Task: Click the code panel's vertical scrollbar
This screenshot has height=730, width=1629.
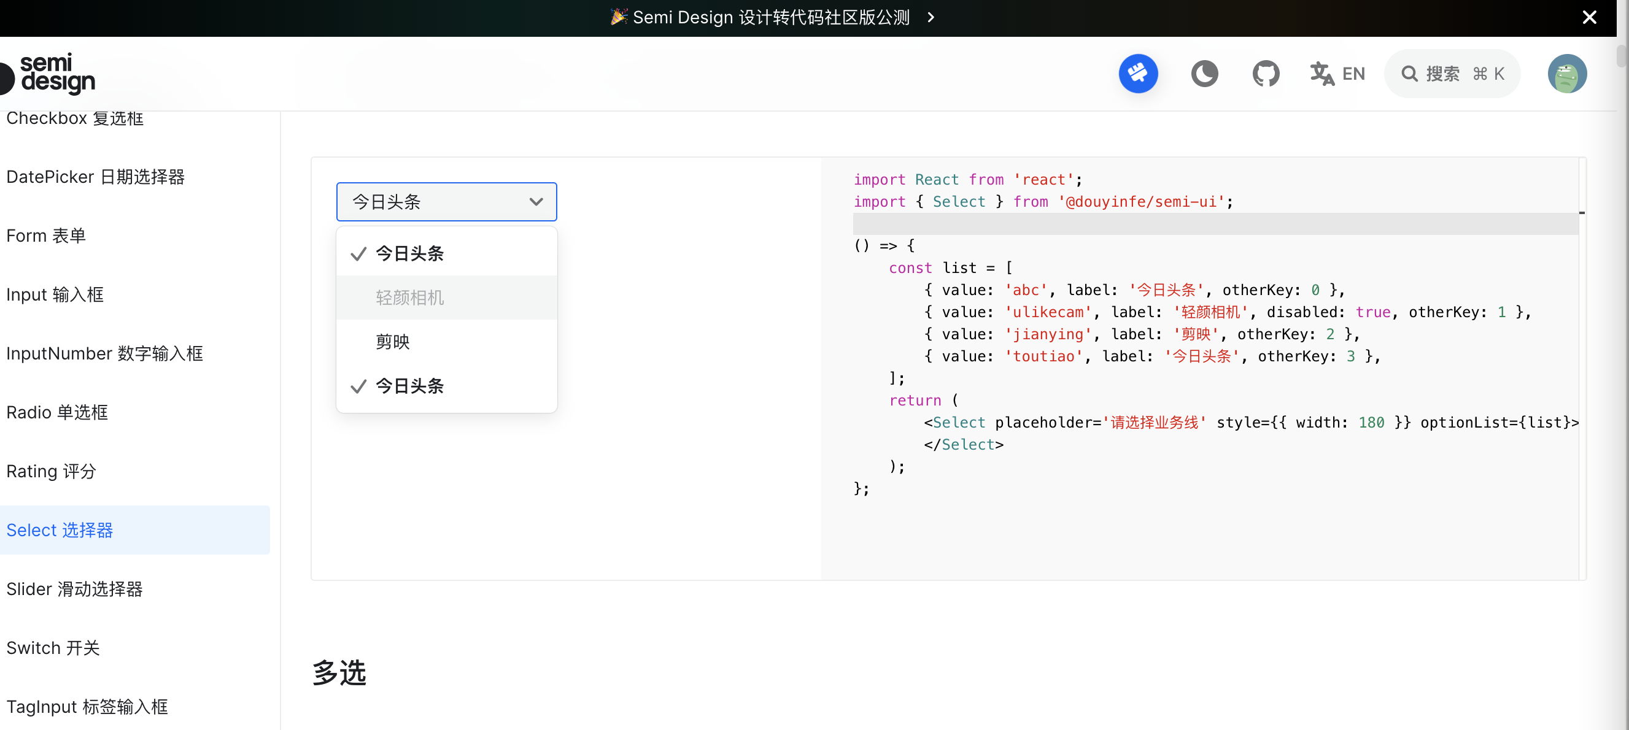Action: click(1582, 368)
